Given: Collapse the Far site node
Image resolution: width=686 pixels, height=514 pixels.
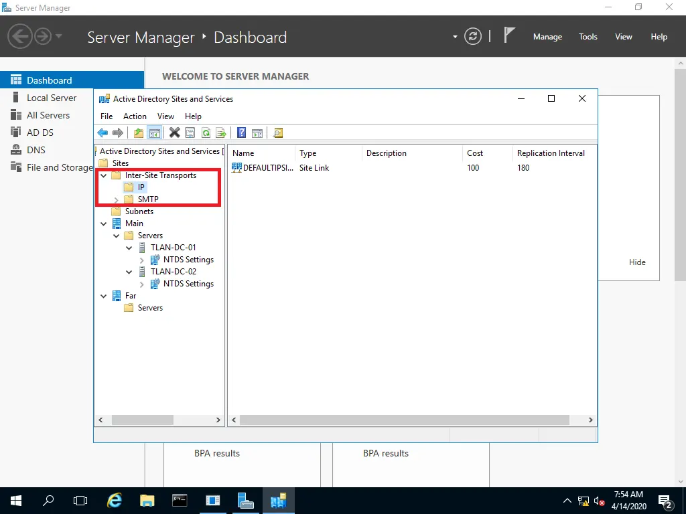Looking at the screenshot, I should point(104,296).
